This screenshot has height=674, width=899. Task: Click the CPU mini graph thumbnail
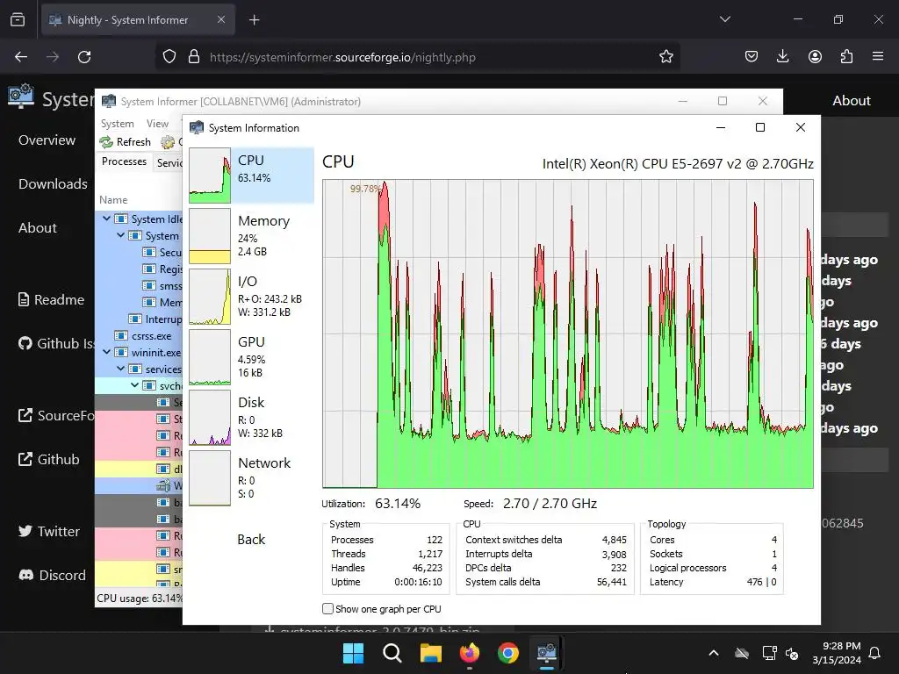[x=210, y=176]
